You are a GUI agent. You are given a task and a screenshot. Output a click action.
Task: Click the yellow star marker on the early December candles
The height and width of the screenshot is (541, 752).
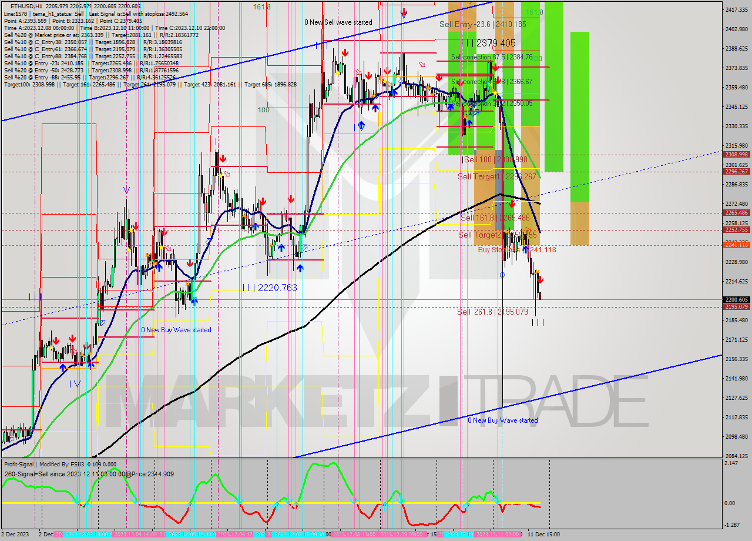click(51, 348)
